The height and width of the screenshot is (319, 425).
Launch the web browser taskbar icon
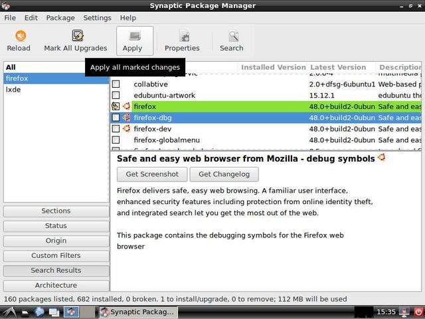tap(39, 312)
